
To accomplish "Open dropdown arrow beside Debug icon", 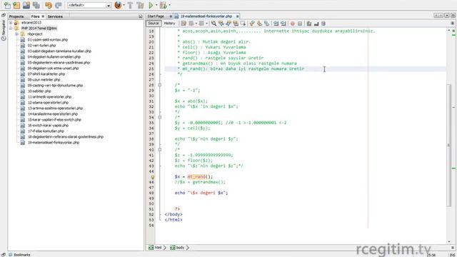I will (x=169, y=5).
